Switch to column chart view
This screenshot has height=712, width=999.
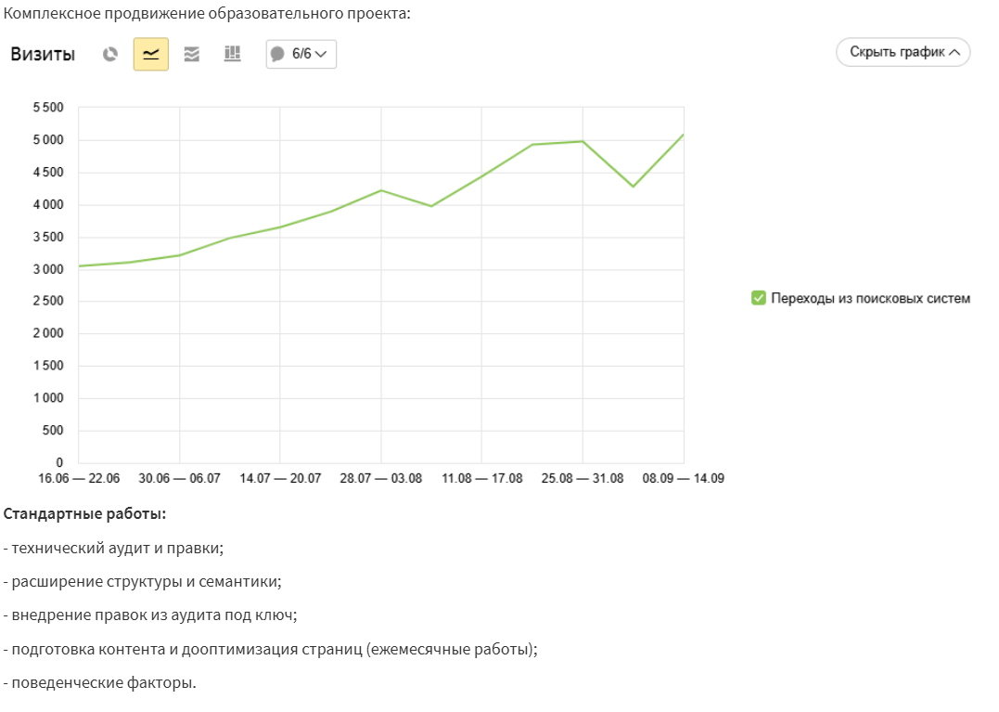pos(232,54)
